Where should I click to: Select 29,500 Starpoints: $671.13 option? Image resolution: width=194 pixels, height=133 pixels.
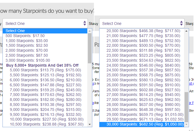[142, 119]
